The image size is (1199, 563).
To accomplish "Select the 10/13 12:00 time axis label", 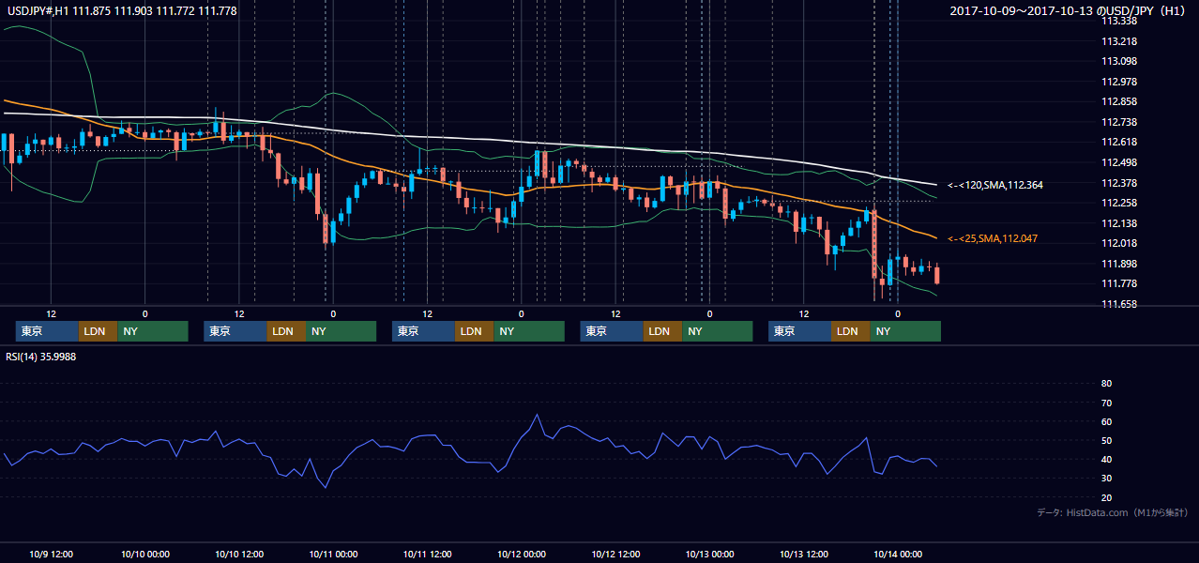I will (803, 554).
